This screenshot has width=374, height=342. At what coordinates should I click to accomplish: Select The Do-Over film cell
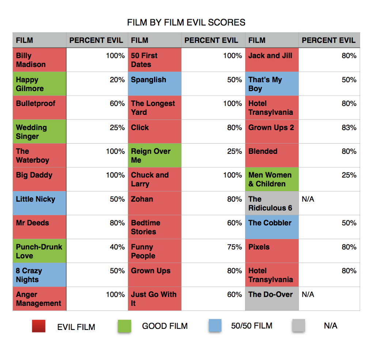point(272,299)
